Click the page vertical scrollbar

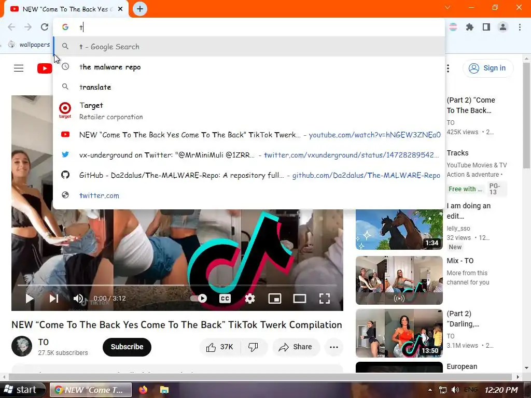coord(527,115)
